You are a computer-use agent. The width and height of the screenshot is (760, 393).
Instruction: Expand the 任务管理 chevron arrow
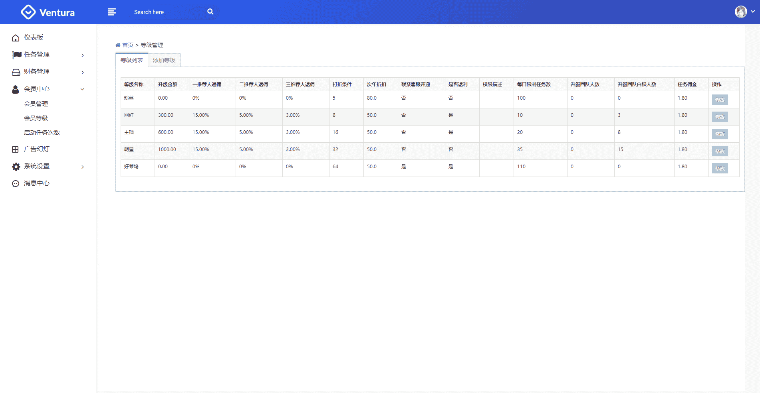(x=83, y=55)
